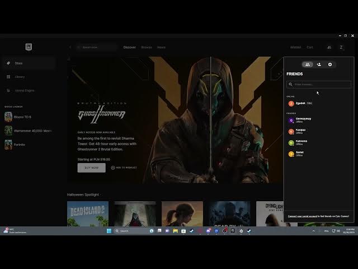Viewport: 358px width, 269px height.
Task: Open the Cart link
Action: [310, 47]
